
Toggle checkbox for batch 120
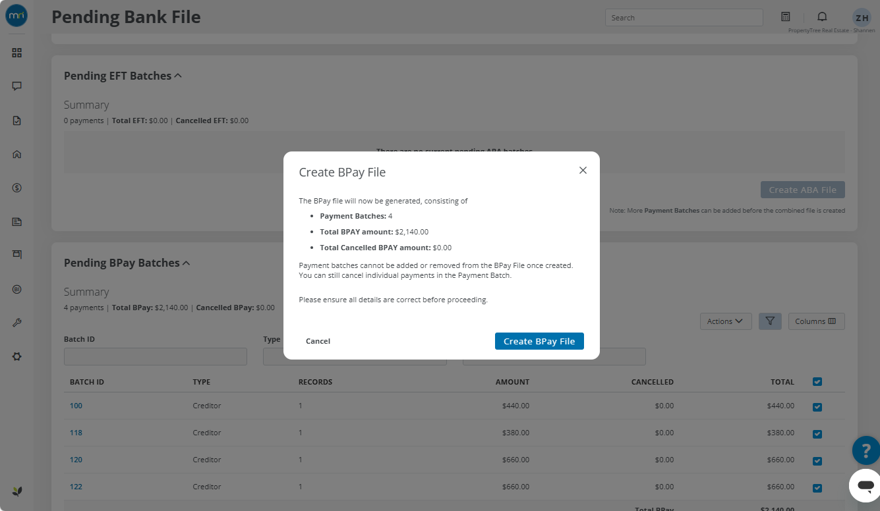tap(817, 461)
